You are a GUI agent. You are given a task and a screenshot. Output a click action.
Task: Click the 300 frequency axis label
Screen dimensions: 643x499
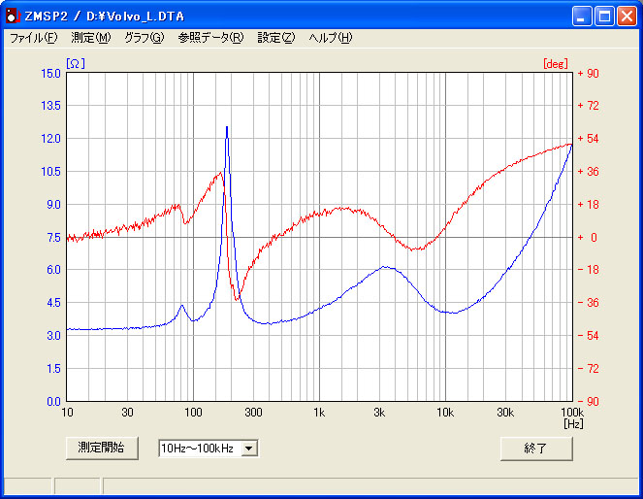click(x=253, y=413)
